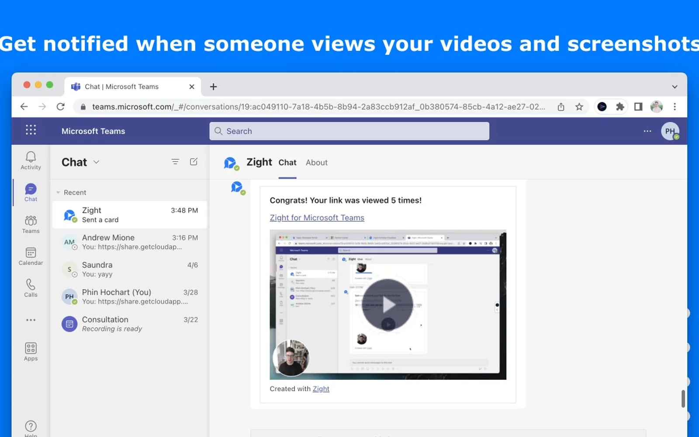699x437 pixels.
Task: Click the filter chats icon
Action: click(x=175, y=162)
